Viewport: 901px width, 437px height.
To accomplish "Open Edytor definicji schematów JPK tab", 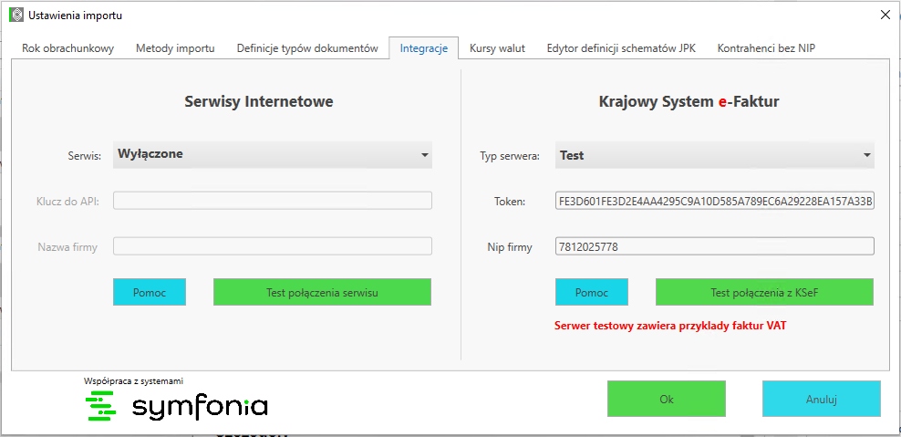I will point(621,48).
